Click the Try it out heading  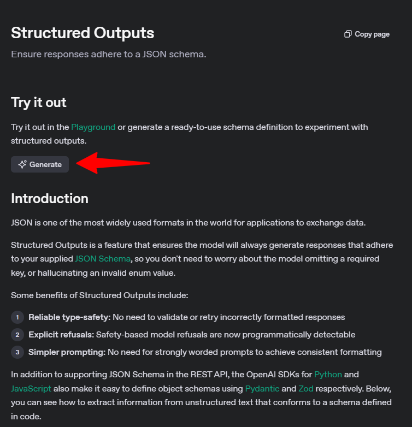pos(39,103)
